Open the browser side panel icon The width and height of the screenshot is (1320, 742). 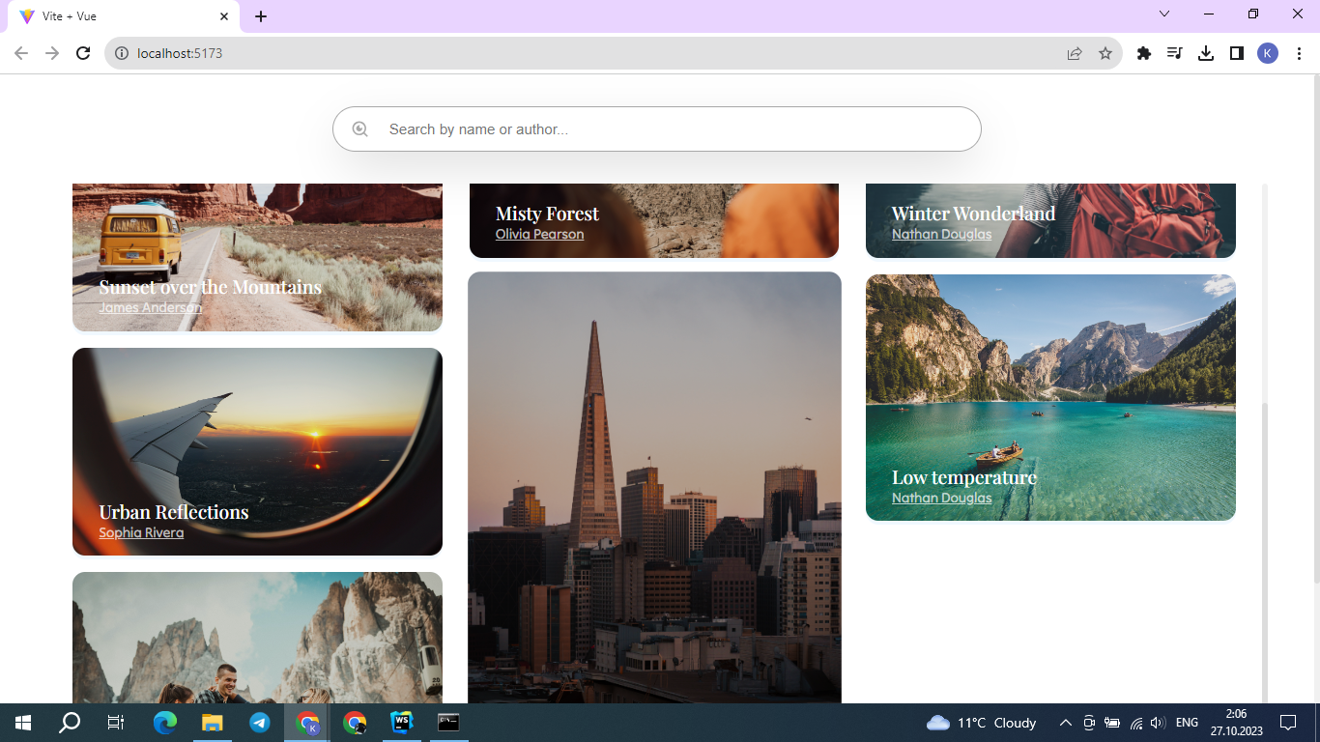pyautogui.click(x=1237, y=53)
